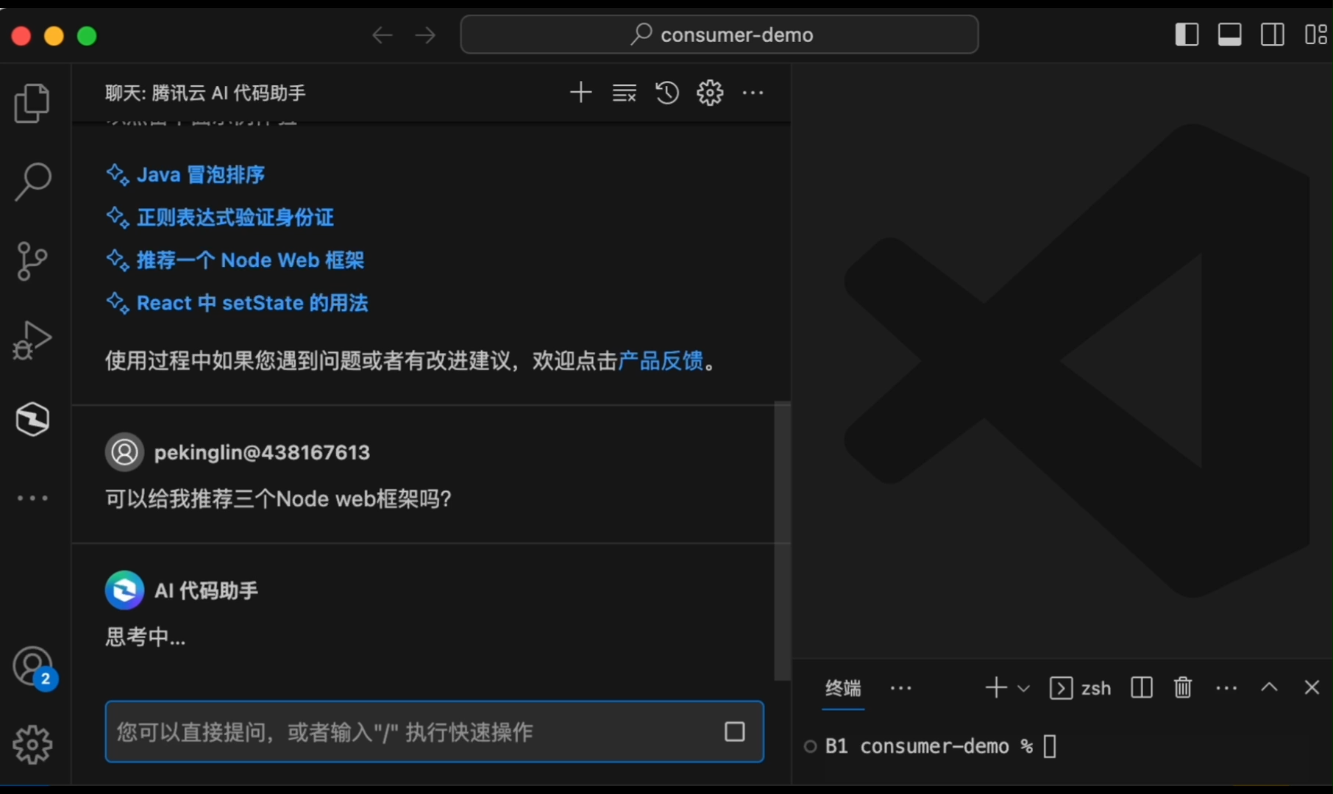This screenshot has height=794, width=1333.
Task: Show more panel tabs ellipsis next to 终端
Action: [901, 688]
